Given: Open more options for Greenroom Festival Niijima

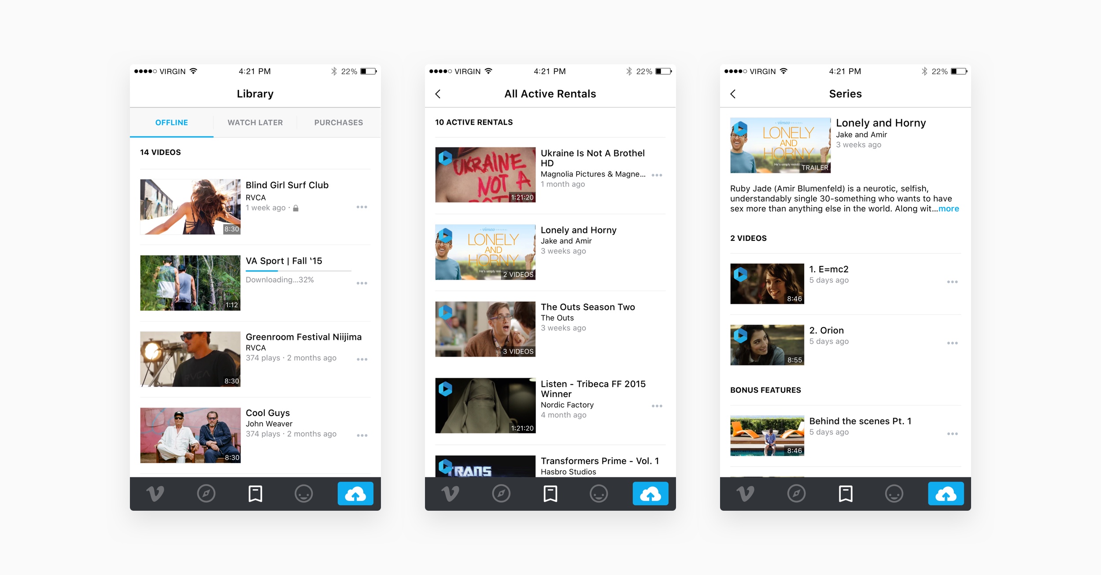Looking at the screenshot, I should [x=362, y=359].
